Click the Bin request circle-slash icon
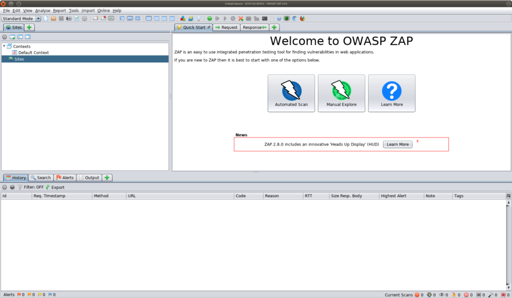The width and height of the screenshot is (512, 298). coord(233,19)
